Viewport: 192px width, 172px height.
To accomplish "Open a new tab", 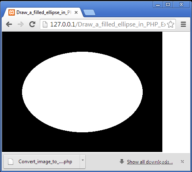I will [89, 12].
